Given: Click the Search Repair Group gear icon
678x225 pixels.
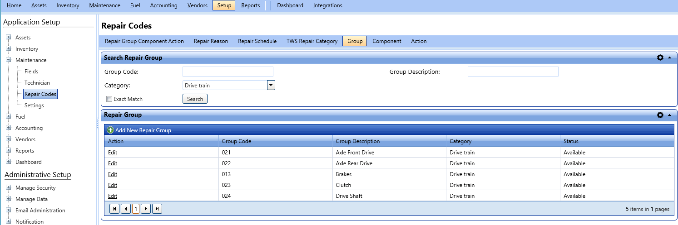Looking at the screenshot, I should 660,58.
